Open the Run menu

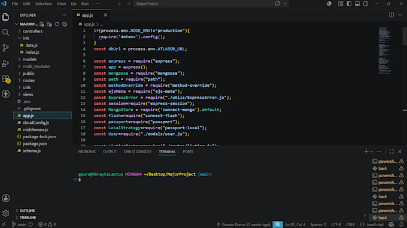pyautogui.click(x=84, y=4)
